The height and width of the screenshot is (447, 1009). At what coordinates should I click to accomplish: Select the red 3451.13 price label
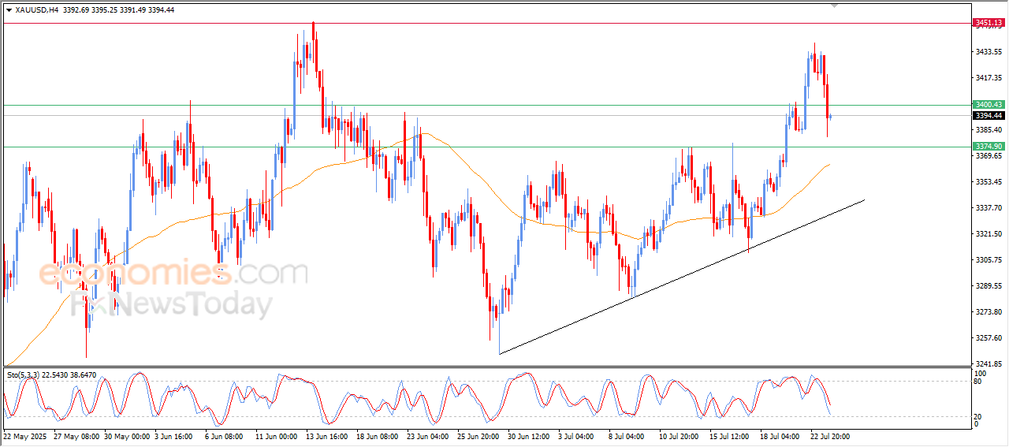point(989,23)
